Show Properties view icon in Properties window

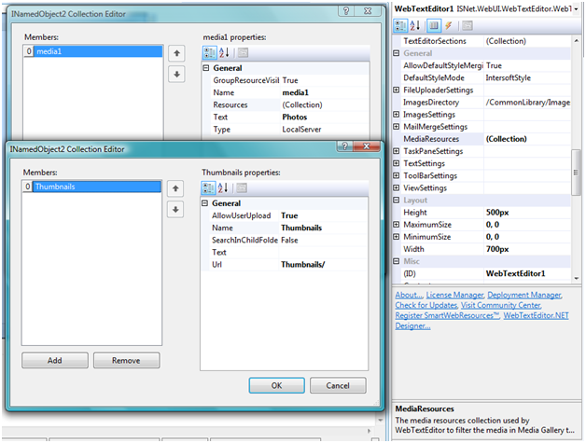(433, 26)
